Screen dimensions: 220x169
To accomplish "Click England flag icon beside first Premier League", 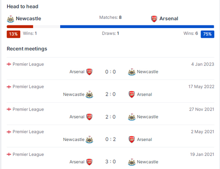I will 9,64.
